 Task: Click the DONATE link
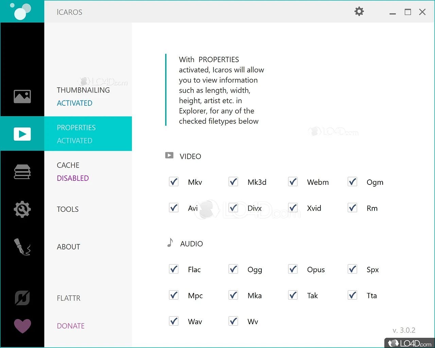[71, 326]
